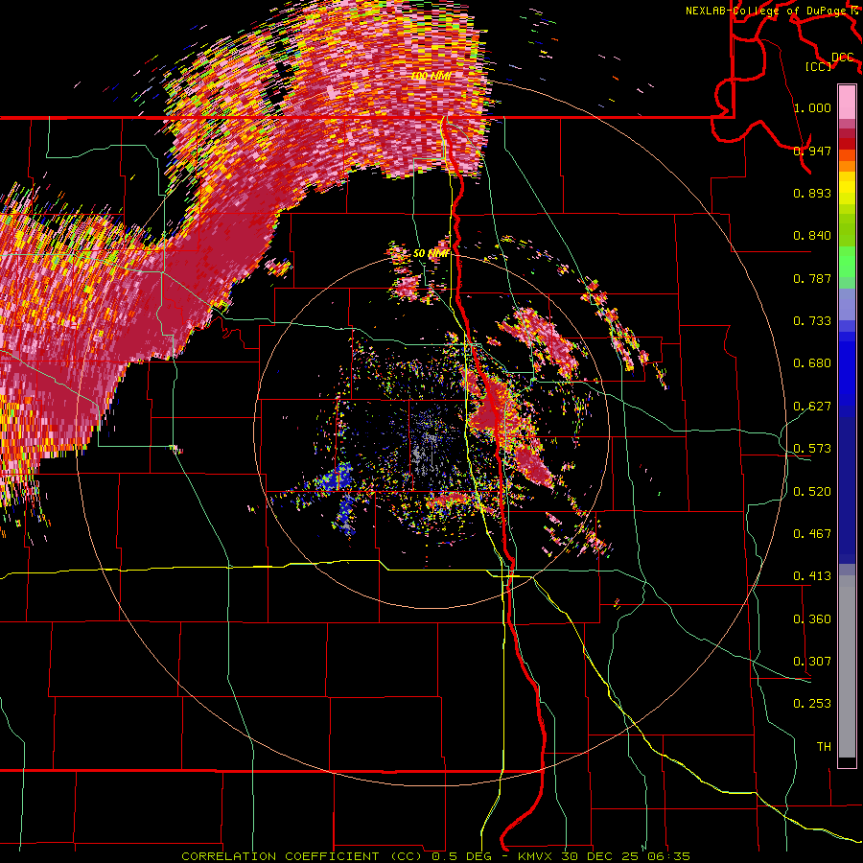Select the 0.307 legend value
863x863 pixels.
(x=812, y=662)
